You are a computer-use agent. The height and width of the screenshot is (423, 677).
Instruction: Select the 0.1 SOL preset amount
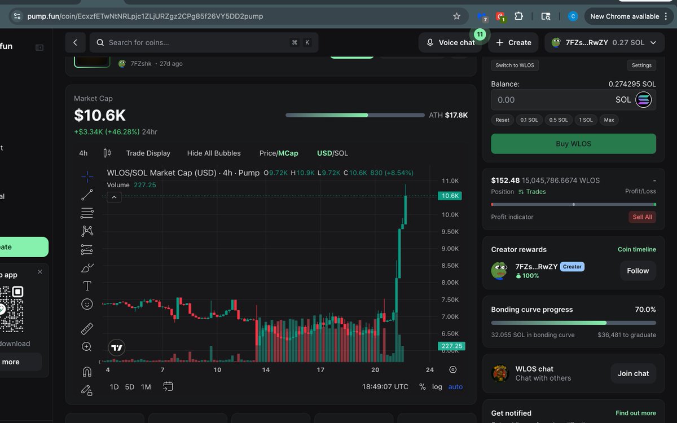pyautogui.click(x=529, y=120)
